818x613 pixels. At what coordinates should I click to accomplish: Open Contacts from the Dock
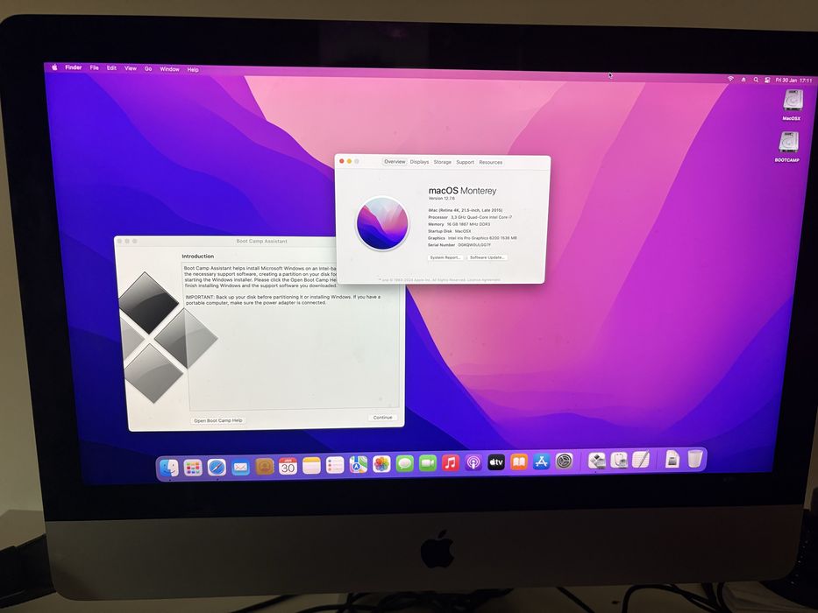click(265, 467)
